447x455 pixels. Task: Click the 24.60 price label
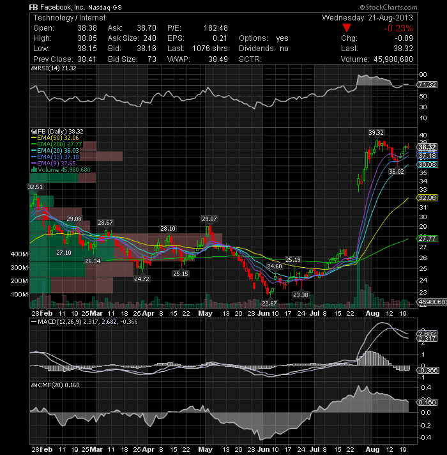click(x=274, y=266)
